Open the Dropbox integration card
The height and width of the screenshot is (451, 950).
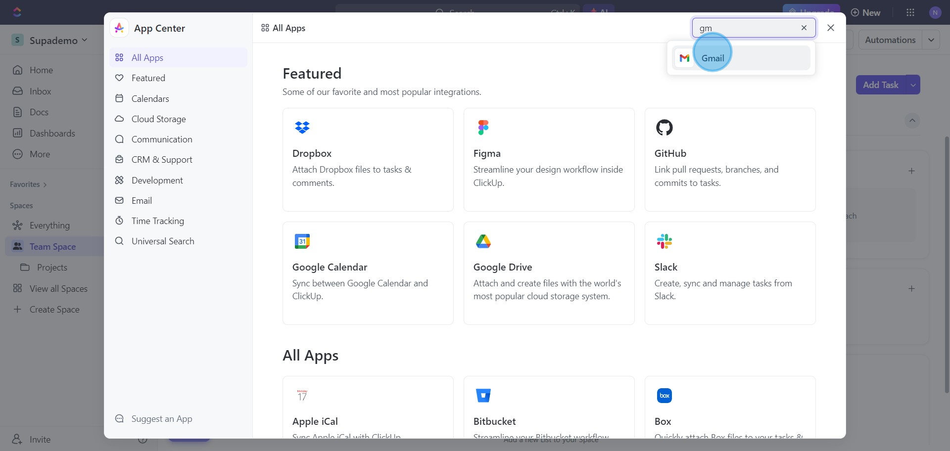click(x=368, y=160)
